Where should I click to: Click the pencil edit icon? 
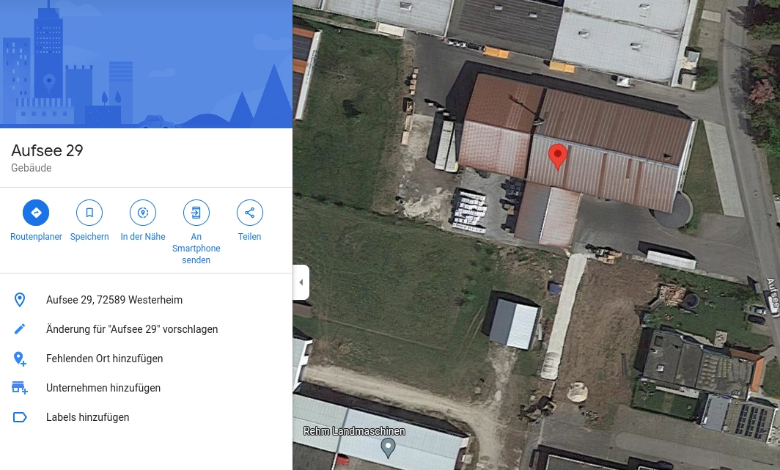[19, 329]
